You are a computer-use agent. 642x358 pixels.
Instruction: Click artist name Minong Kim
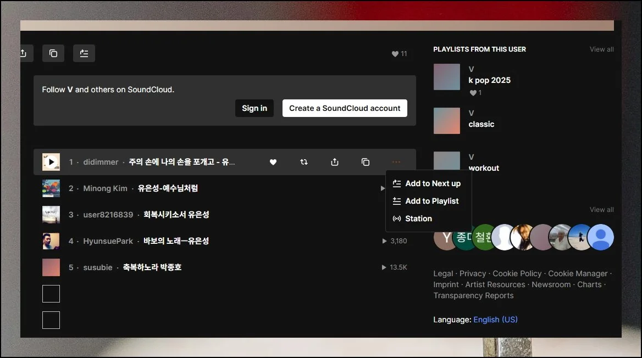click(x=105, y=188)
